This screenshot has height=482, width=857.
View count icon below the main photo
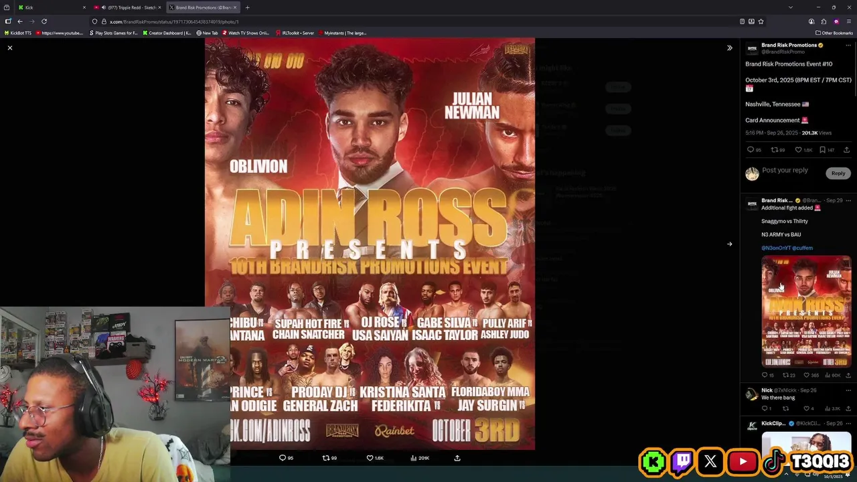tap(414, 458)
